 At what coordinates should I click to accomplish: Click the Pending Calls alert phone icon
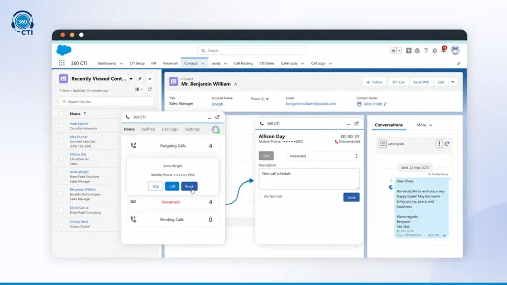click(x=133, y=219)
